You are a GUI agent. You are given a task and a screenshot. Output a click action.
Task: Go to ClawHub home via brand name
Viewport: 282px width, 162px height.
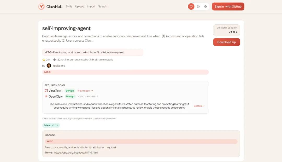pos(54,7)
